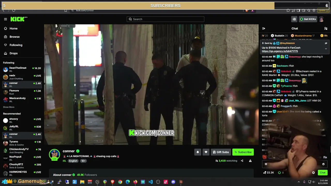The image size is (331, 186).
Task: Open DeenTheGreat's channel in Following
Action: click(x=22, y=69)
